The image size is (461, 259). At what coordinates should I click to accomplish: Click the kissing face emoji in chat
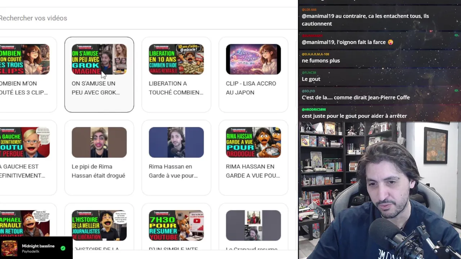(x=390, y=42)
